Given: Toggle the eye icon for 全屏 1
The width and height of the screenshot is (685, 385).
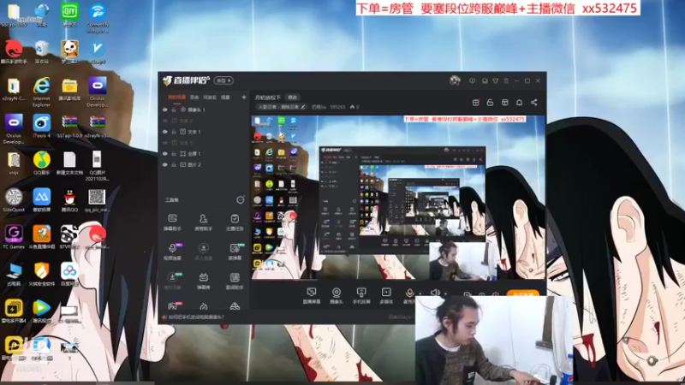Looking at the screenshot, I should tap(164, 154).
